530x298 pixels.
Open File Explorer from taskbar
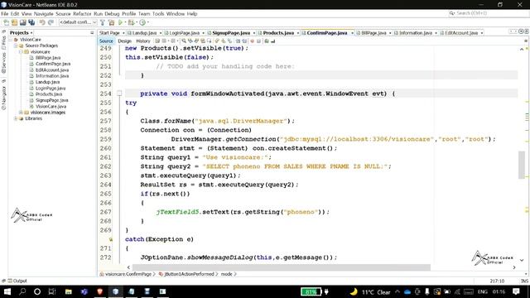click(69, 291)
